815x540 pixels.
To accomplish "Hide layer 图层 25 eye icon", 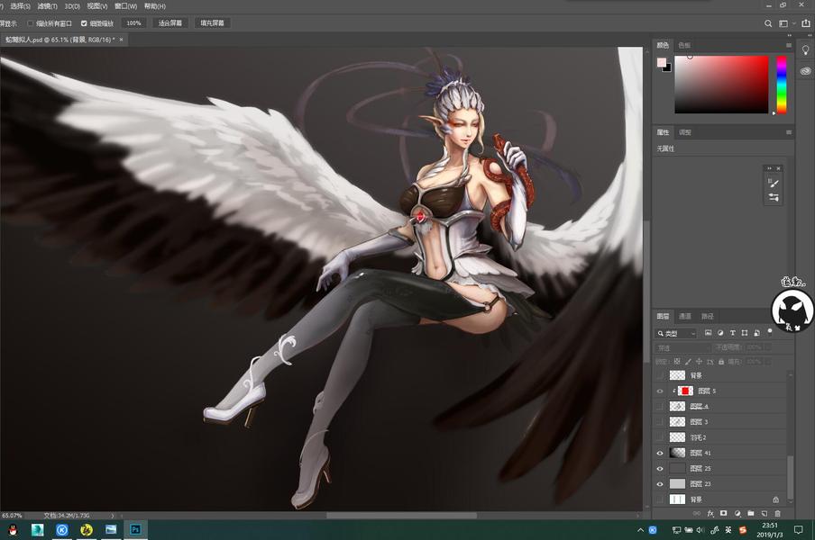I will click(660, 468).
